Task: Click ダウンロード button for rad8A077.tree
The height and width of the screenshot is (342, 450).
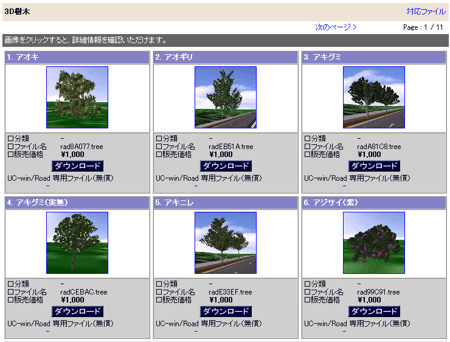Action: click(77, 166)
